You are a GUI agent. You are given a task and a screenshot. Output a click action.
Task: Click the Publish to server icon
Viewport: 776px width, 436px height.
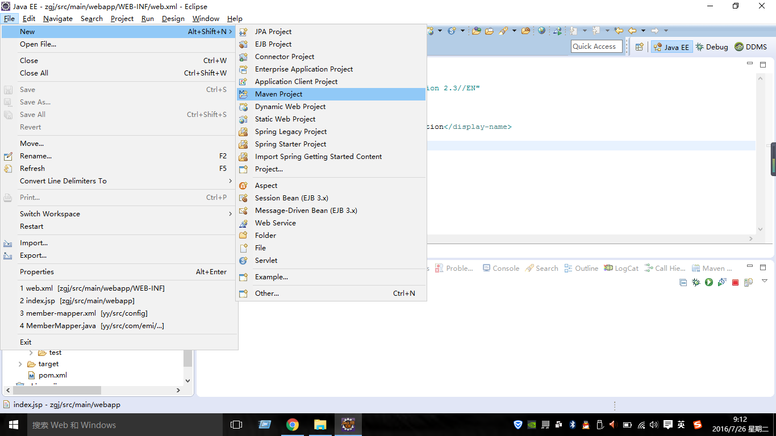coord(748,282)
